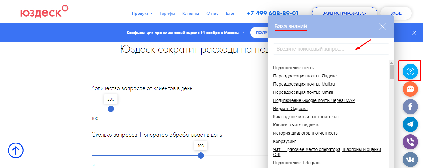This screenshot has width=423, height=168.
Task: Click the slider value tooltip 300
Action: coord(110,99)
